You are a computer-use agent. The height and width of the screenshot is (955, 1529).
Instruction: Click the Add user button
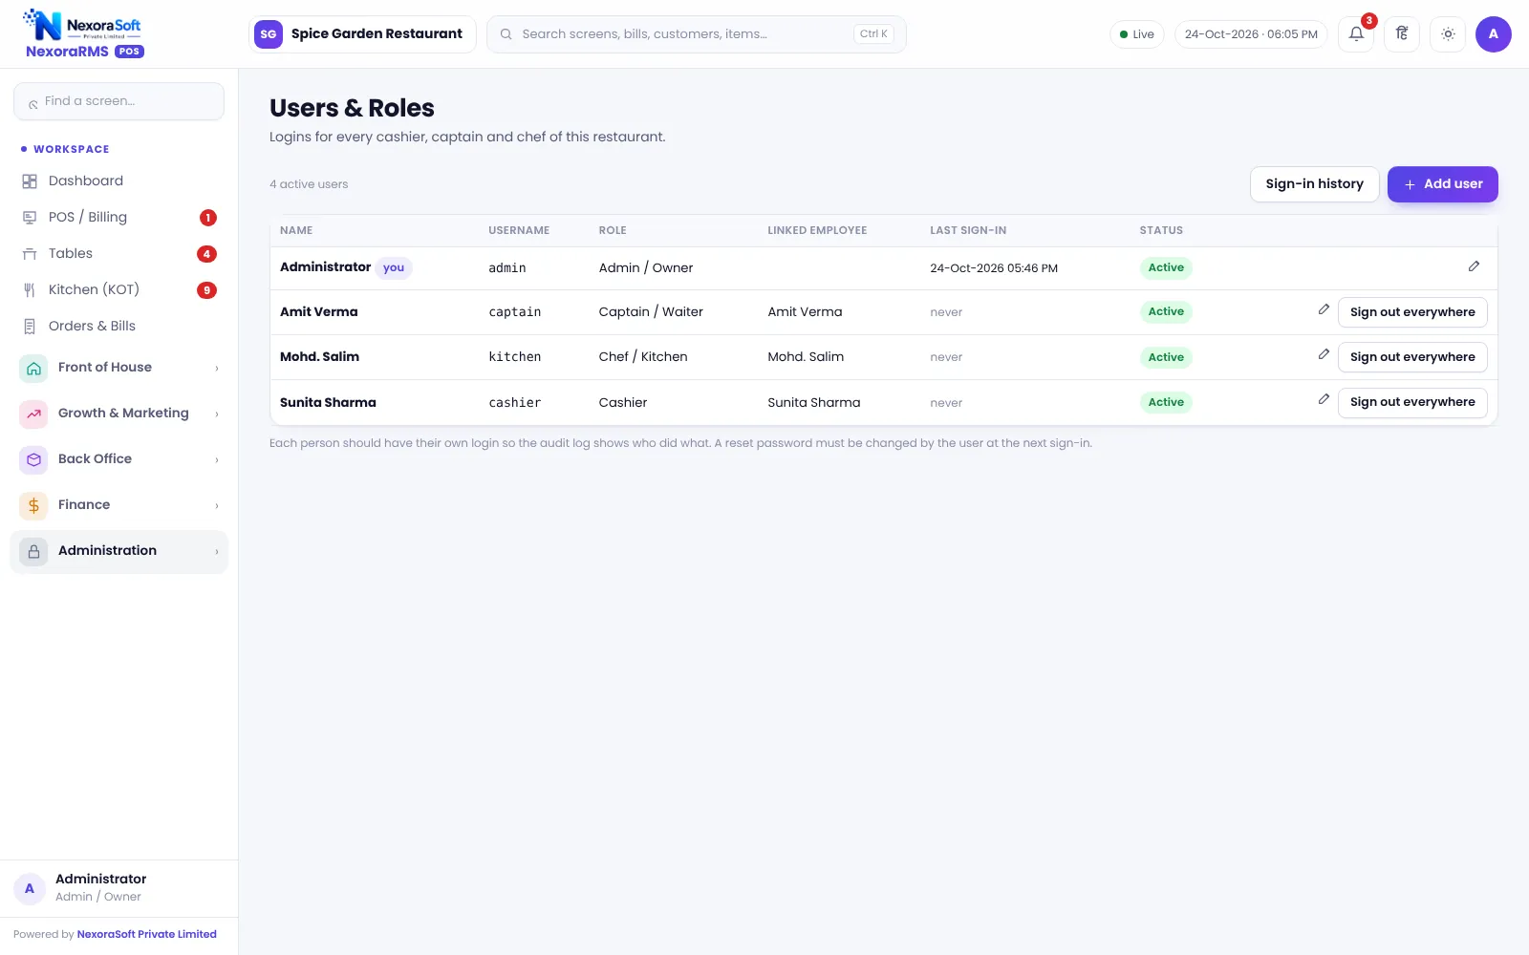[x=1442, y=184]
